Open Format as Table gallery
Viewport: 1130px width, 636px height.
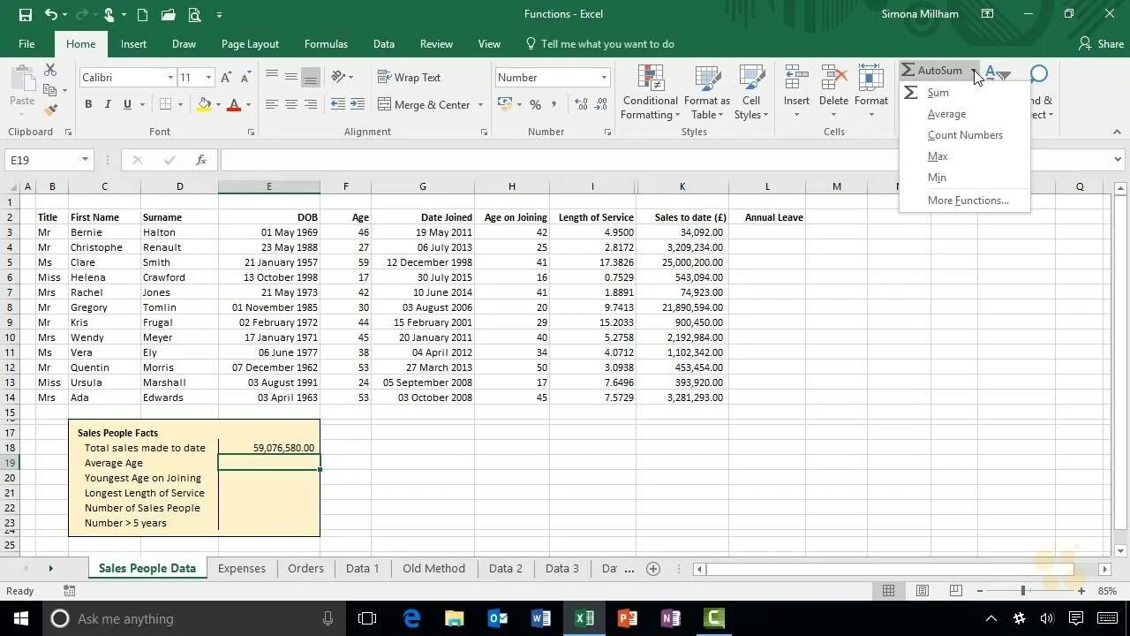707,93
